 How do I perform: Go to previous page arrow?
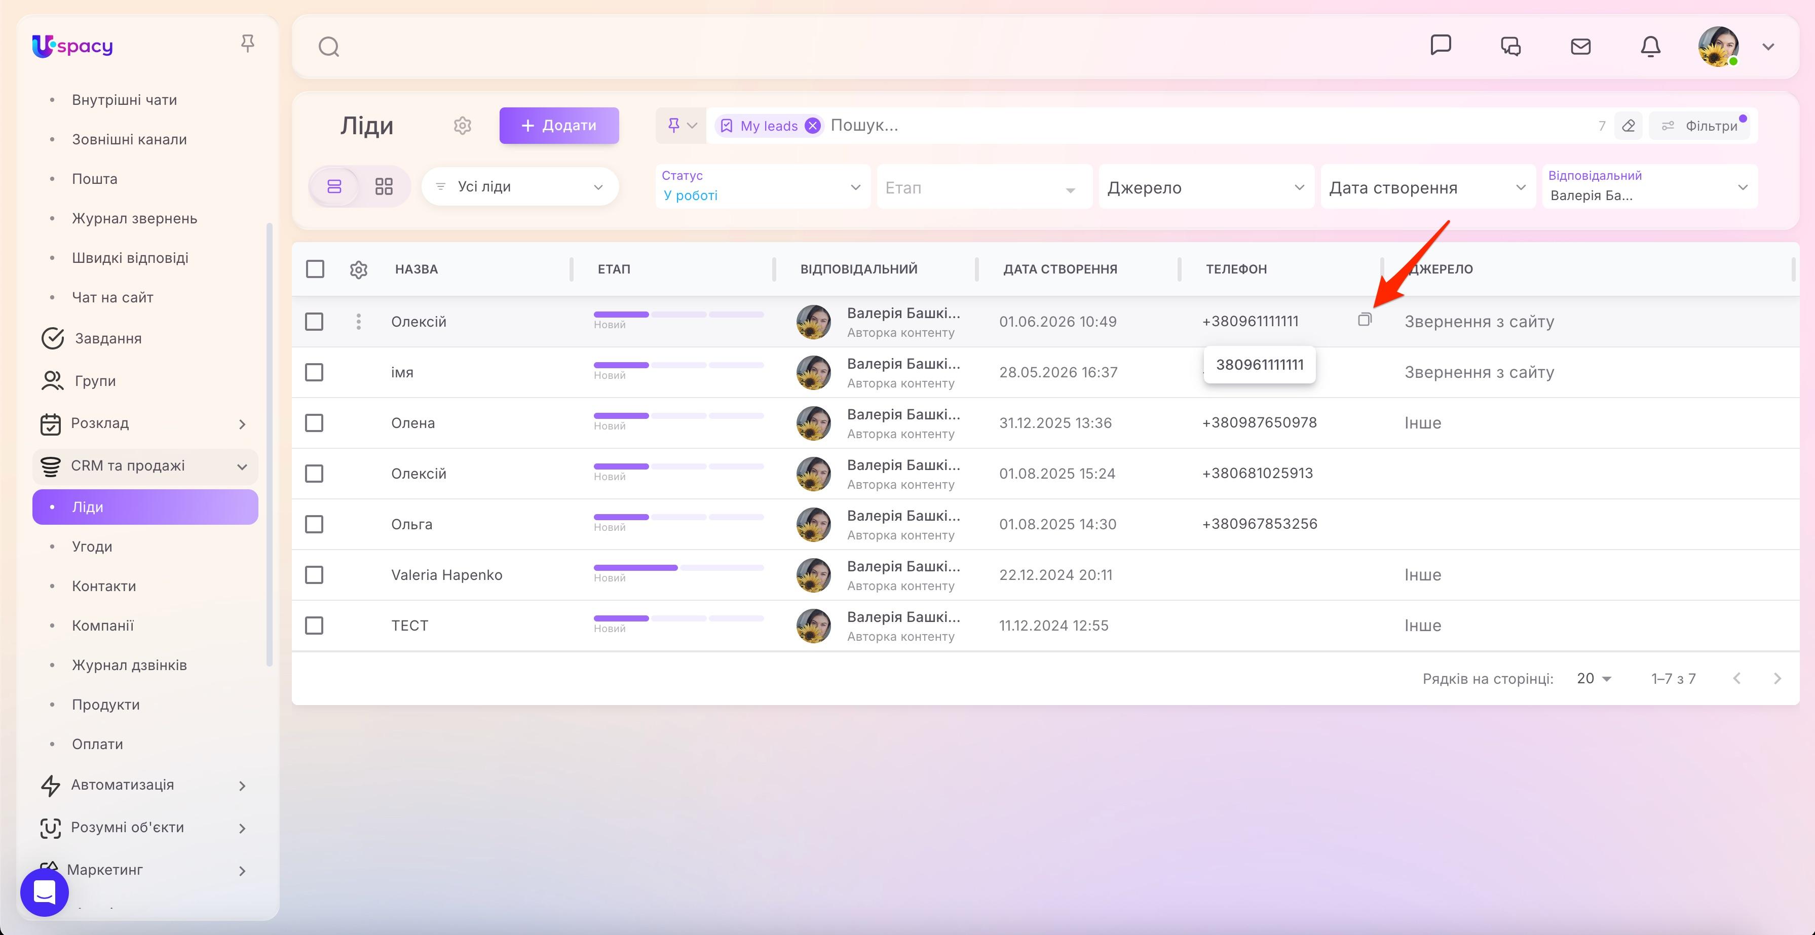1737,679
